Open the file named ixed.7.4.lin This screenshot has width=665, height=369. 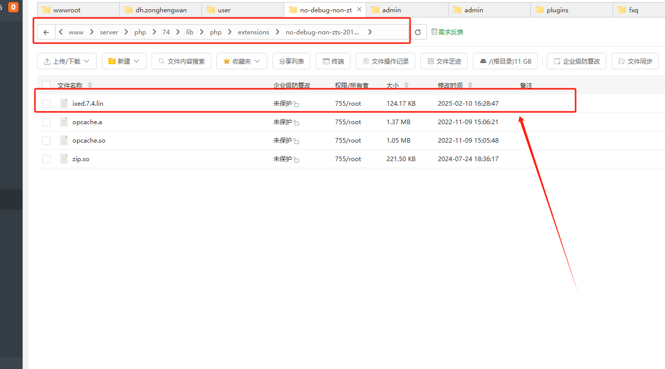pyautogui.click(x=88, y=104)
